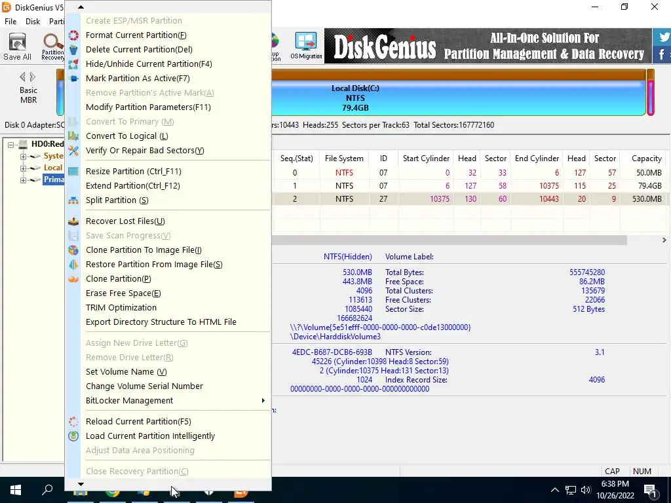Click the Seq.(Stat) column header
This screenshot has width=671, height=503.
(x=297, y=158)
